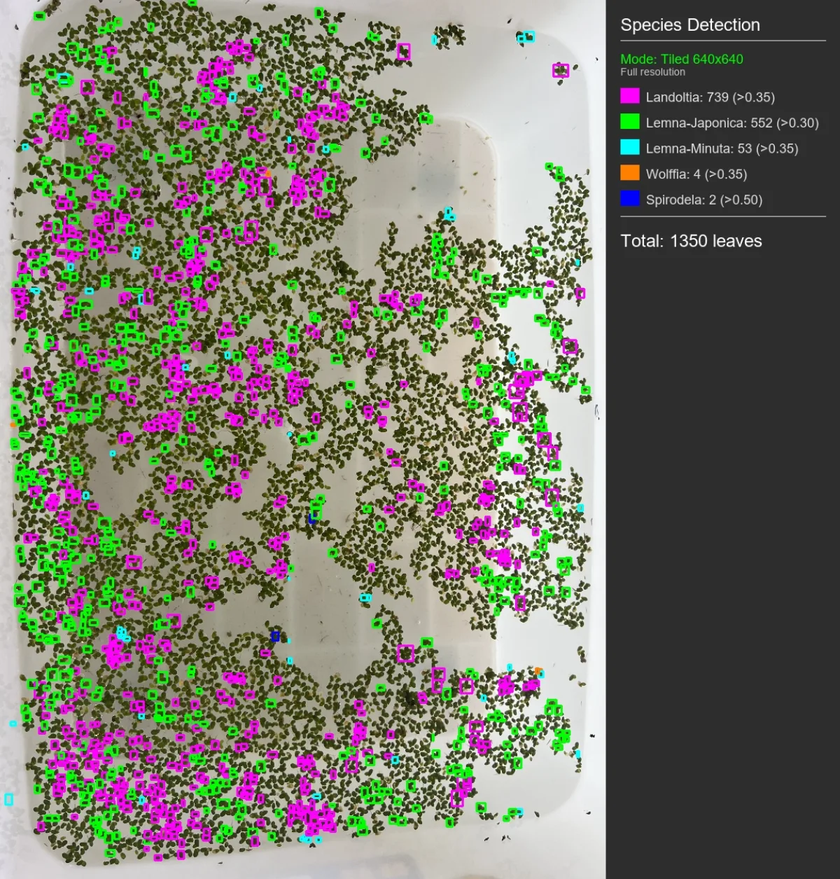Image resolution: width=840 pixels, height=879 pixels.
Task: Select the Wolffia: 4 legend label
Action: 696,174
